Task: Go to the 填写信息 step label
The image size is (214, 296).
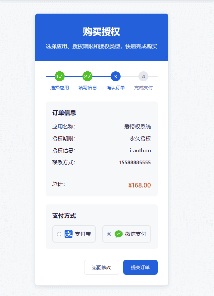Action: pyautogui.click(x=87, y=88)
